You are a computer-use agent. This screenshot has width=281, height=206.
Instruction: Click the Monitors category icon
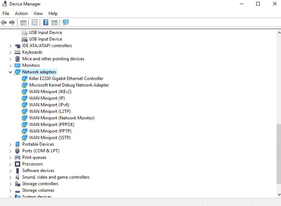(x=18, y=65)
